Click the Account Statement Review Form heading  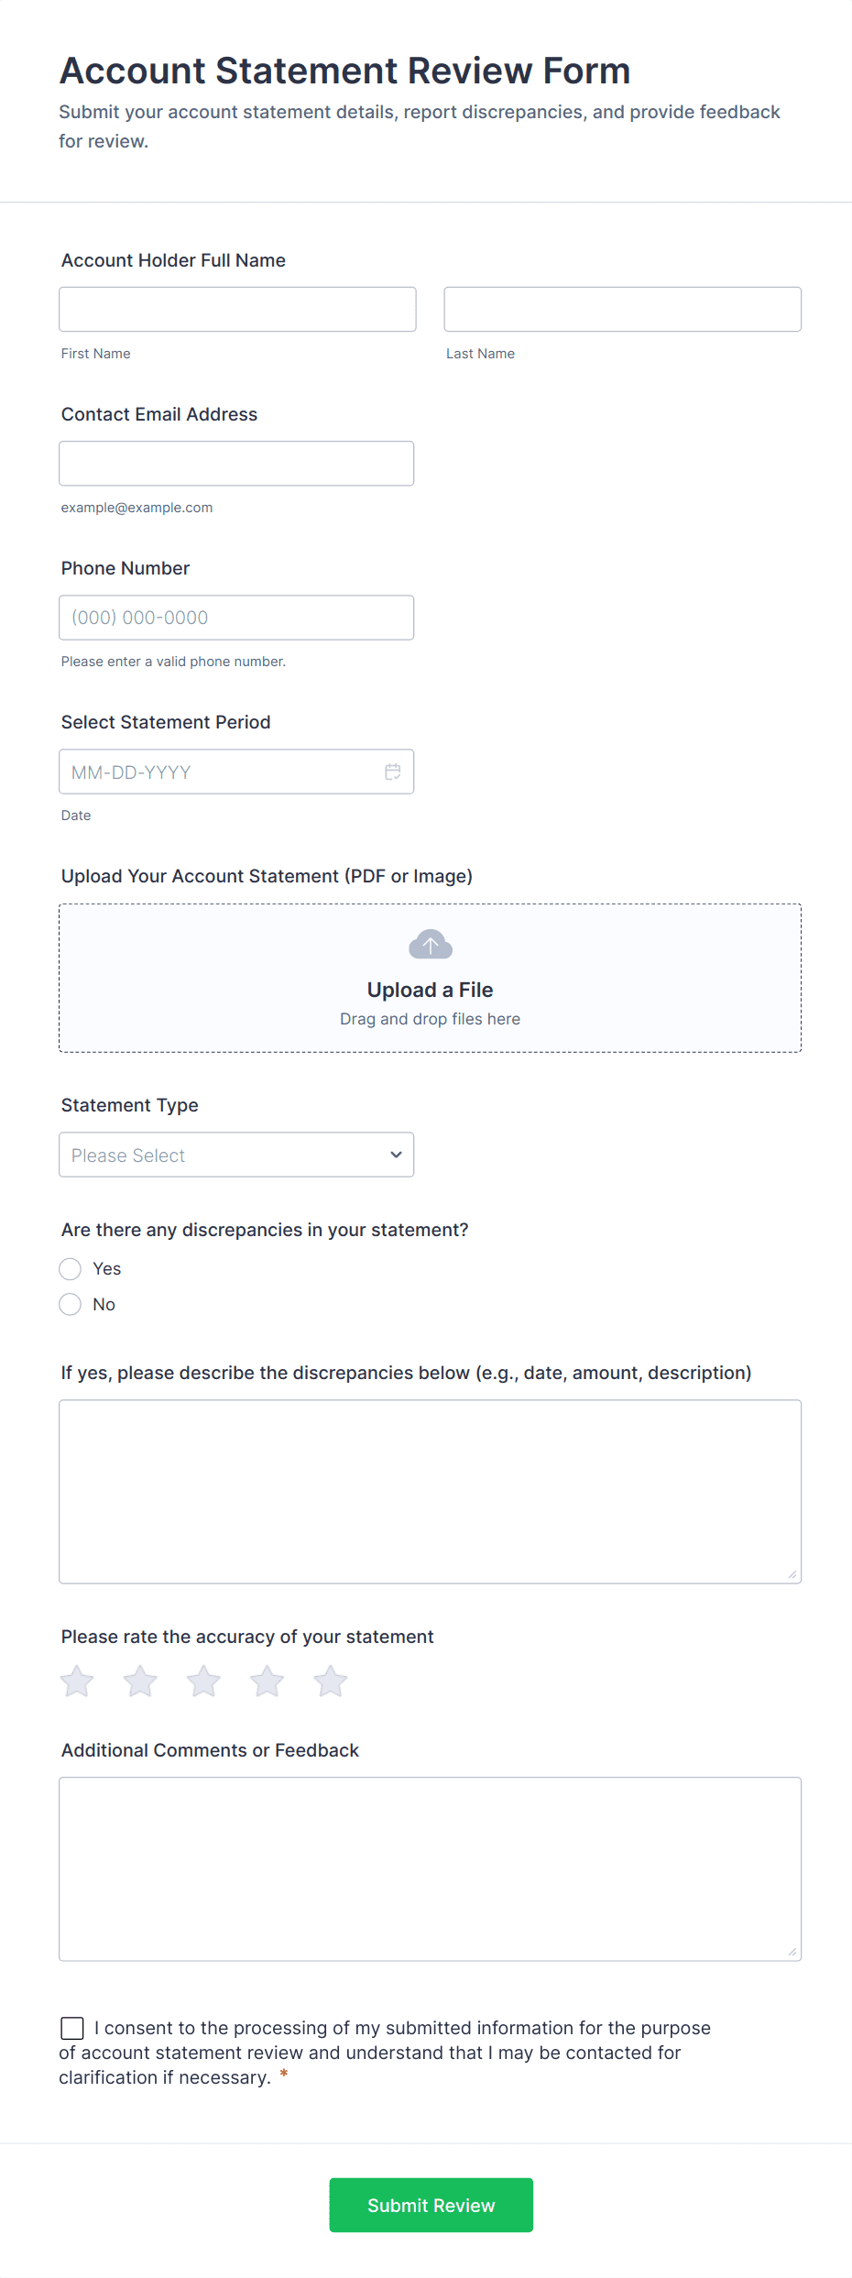pos(344,71)
